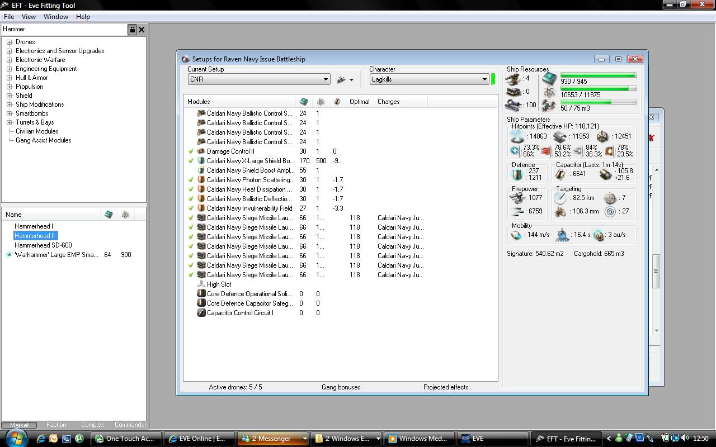Toggle Caldari Navy Heat Dissipation checkmark
716x447 pixels.
(191, 189)
